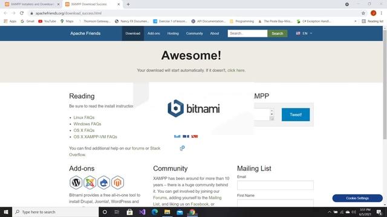Open Chrome profile avatar
Screen dimensions: 387x217
[374, 13]
